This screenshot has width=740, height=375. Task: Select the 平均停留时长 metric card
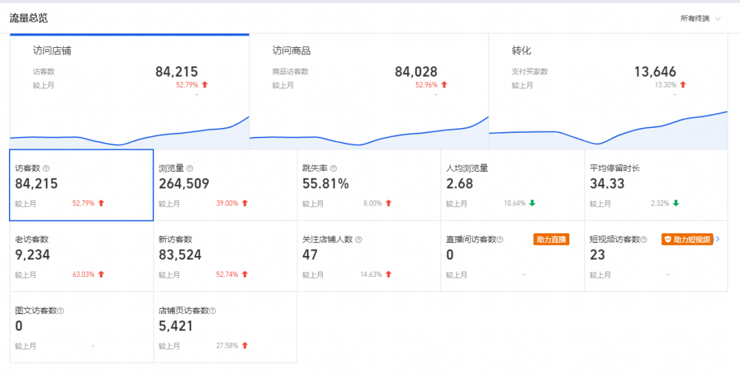656,185
